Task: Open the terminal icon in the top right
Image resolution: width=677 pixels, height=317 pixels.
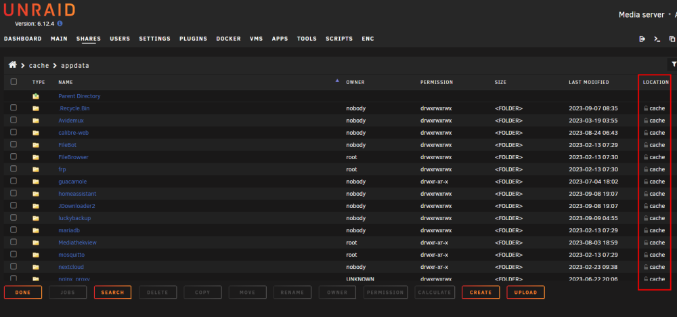Action: click(657, 39)
